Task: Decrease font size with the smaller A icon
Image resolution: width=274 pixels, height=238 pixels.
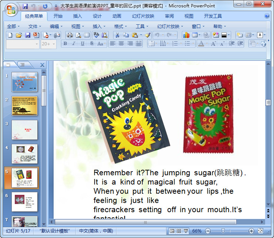Action: coord(222,44)
